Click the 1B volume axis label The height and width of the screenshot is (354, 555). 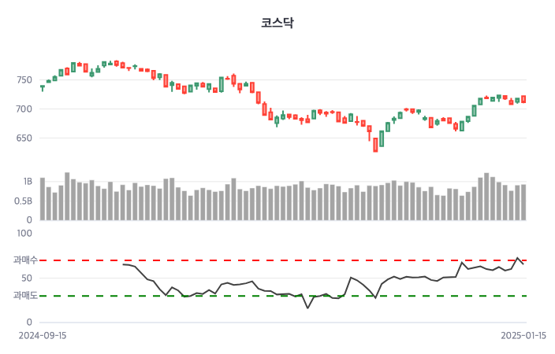coord(27,182)
